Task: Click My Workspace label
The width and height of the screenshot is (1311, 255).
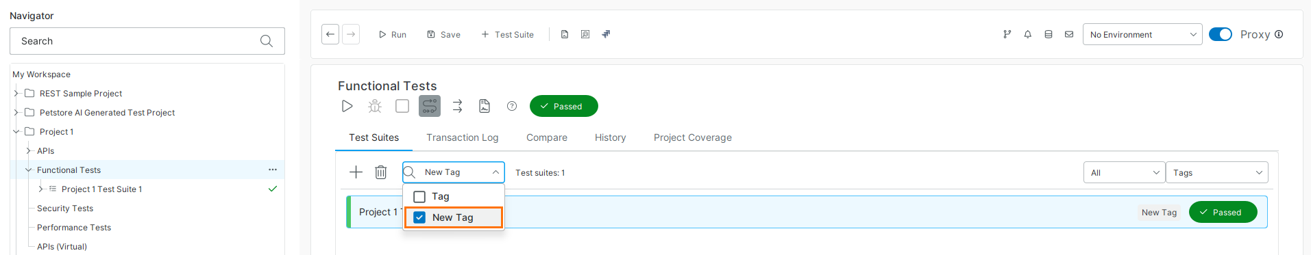Action: (41, 75)
